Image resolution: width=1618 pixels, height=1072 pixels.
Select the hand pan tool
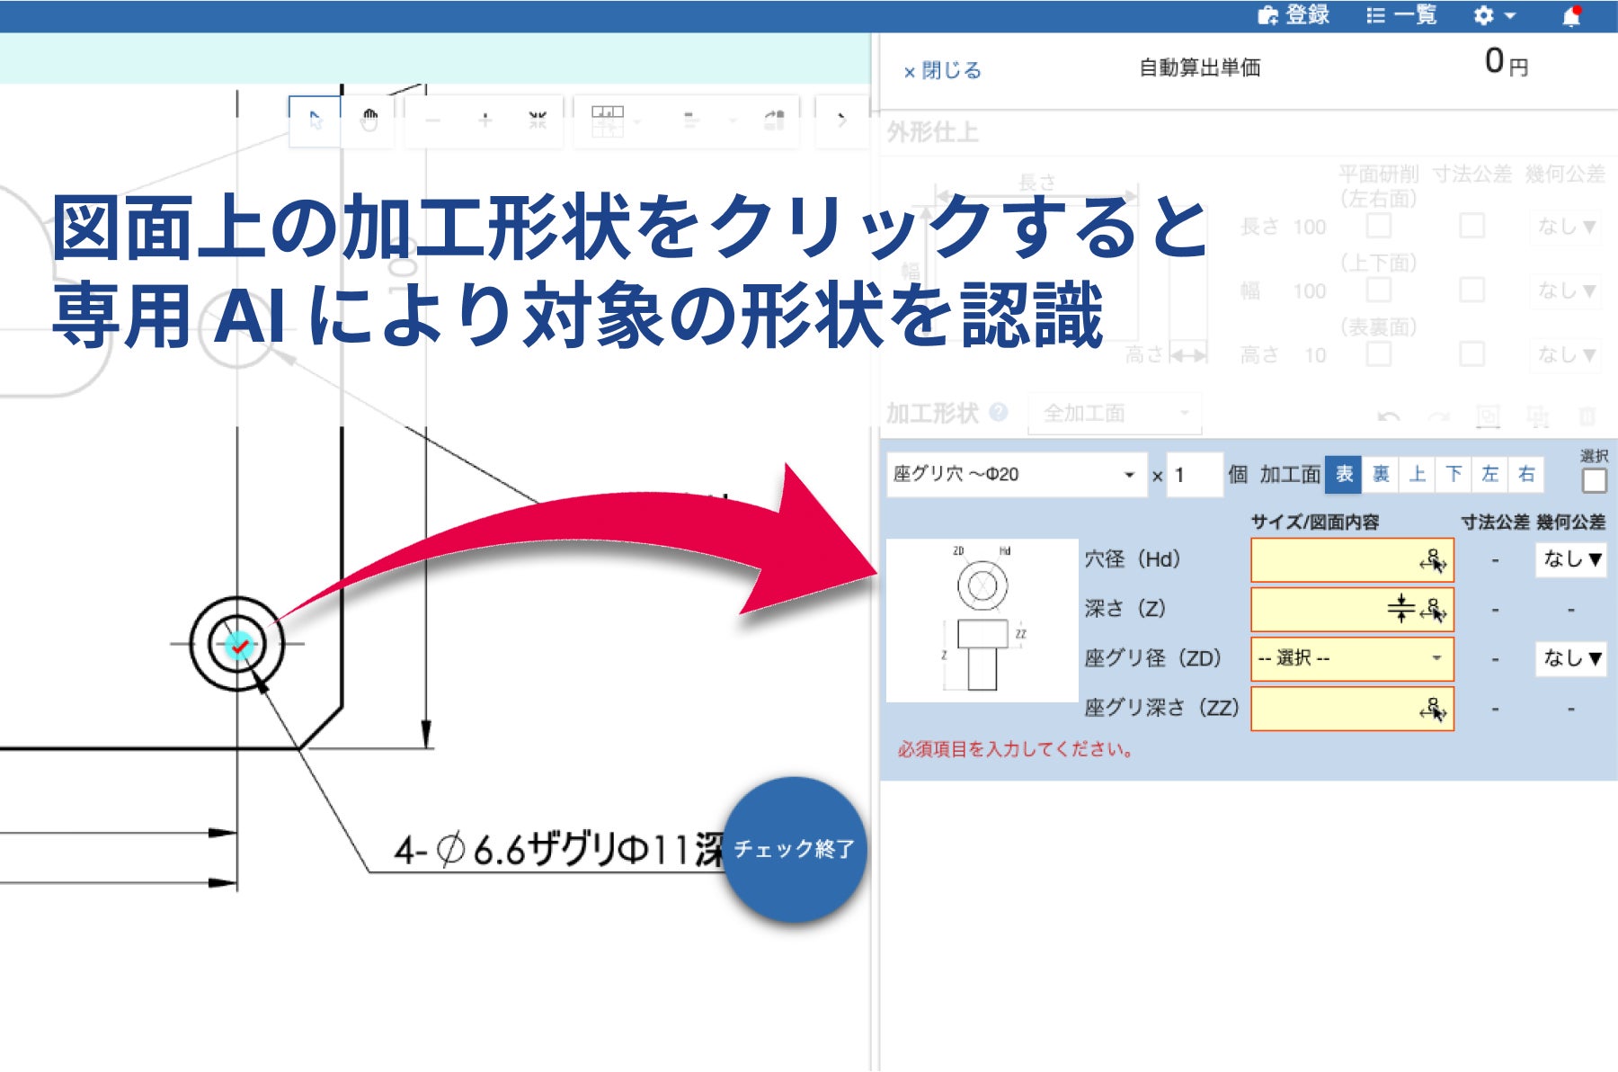point(369,120)
